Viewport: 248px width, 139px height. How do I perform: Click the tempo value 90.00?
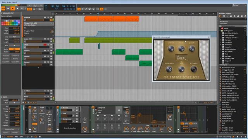55,6
